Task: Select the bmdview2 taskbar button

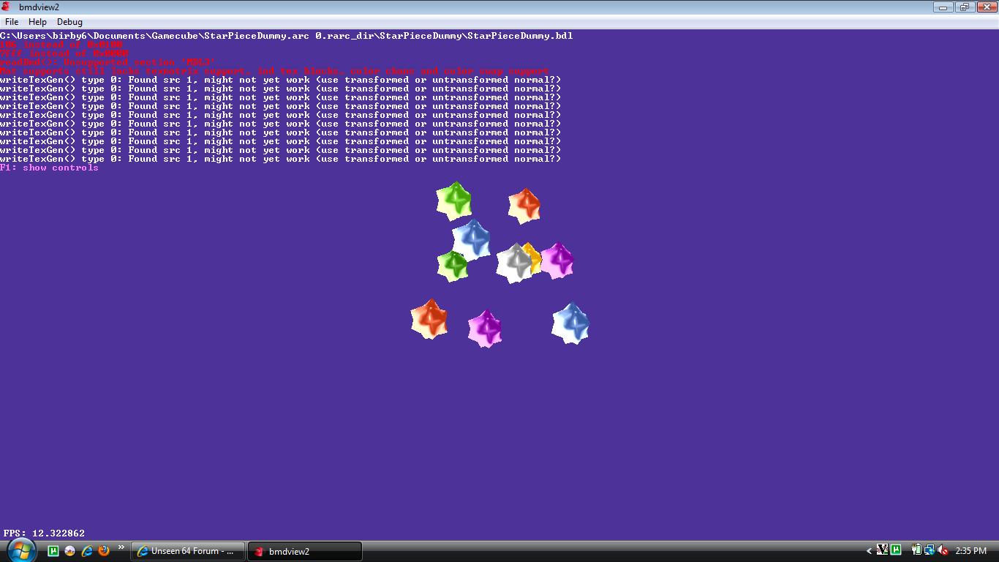Action: (305, 551)
